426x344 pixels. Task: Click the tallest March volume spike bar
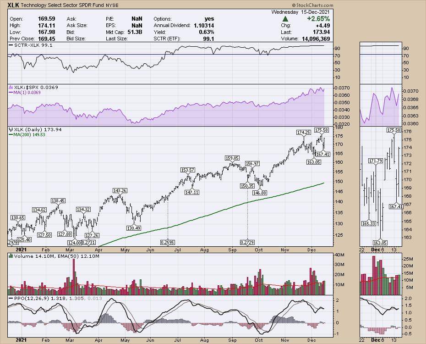tap(74, 277)
